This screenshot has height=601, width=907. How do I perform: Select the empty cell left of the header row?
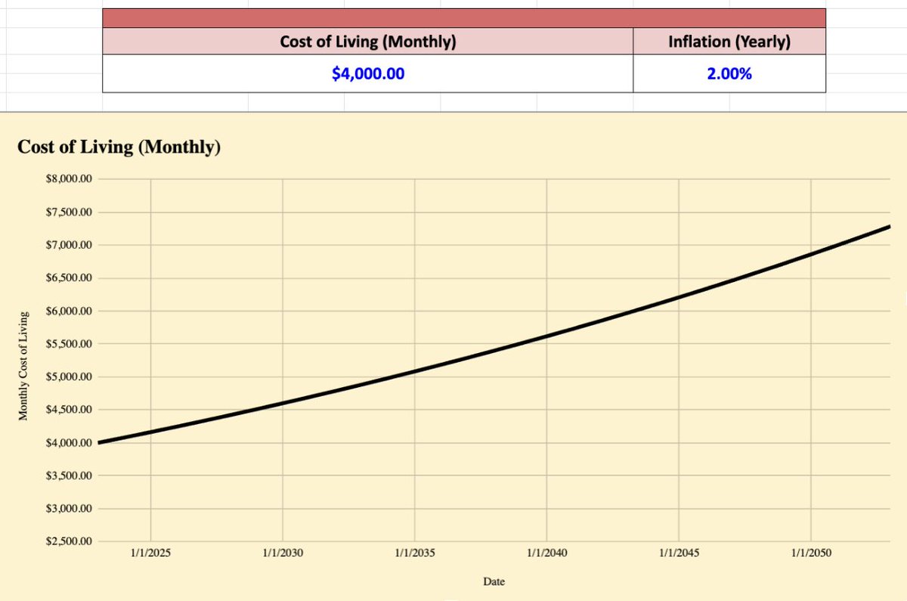click(53, 42)
